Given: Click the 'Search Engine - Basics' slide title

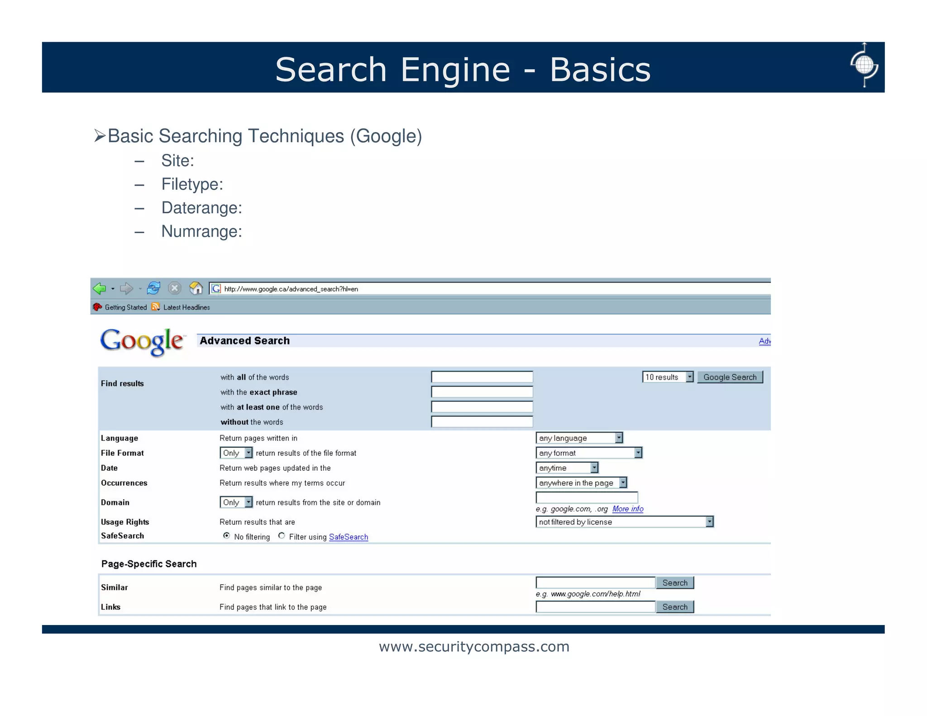Looking at the screenshot, I should (x=463, y=70).
